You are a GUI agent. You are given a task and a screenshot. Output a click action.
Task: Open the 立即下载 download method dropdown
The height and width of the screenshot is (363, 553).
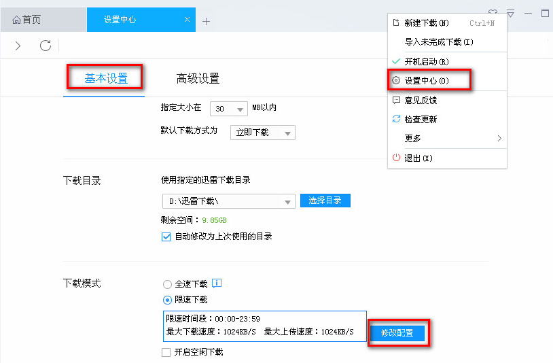pos(263,133)
